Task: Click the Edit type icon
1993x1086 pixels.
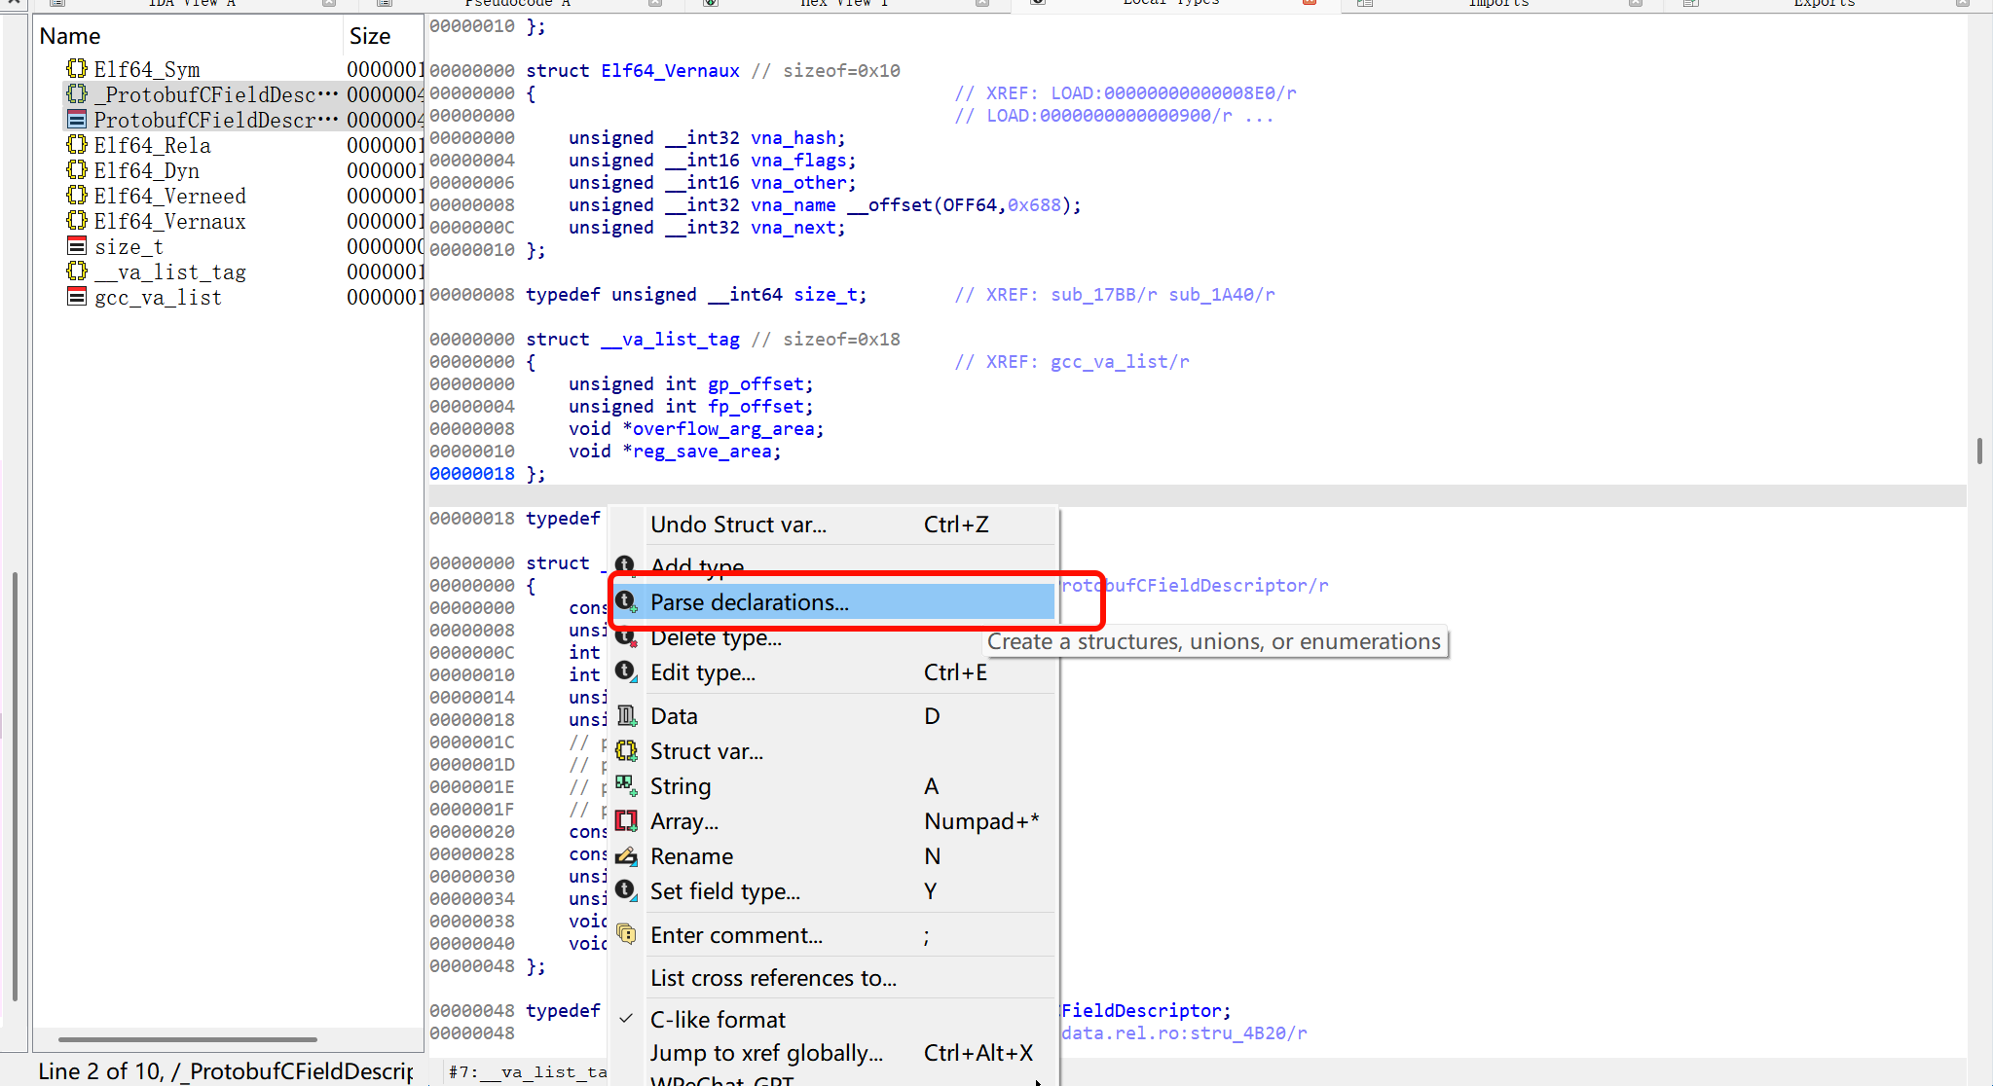Action: [x=626, y=672]
